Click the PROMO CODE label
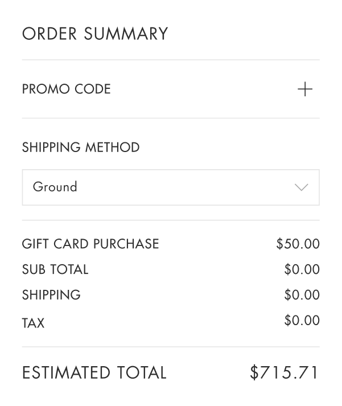The image size is (342, 406). coord(66,89)
